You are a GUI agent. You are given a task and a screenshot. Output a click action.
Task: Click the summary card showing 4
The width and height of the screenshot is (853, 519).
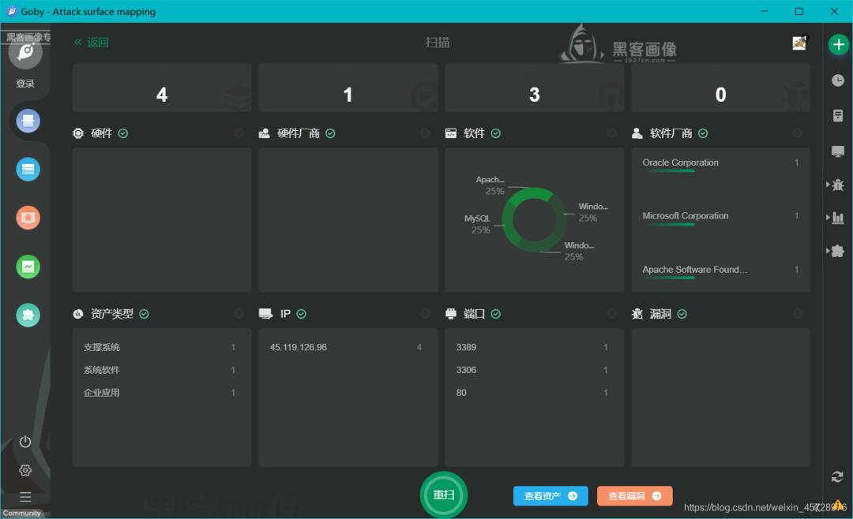[162, 88]
